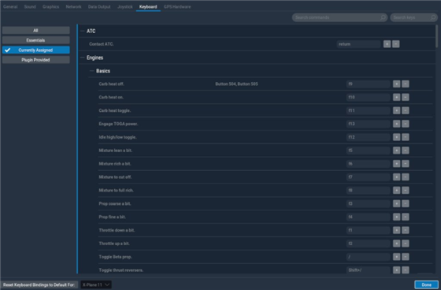Screen dimensions: 441x290
Task: Remove key binding for Engage TOGA power
Action: pos(406,124)
